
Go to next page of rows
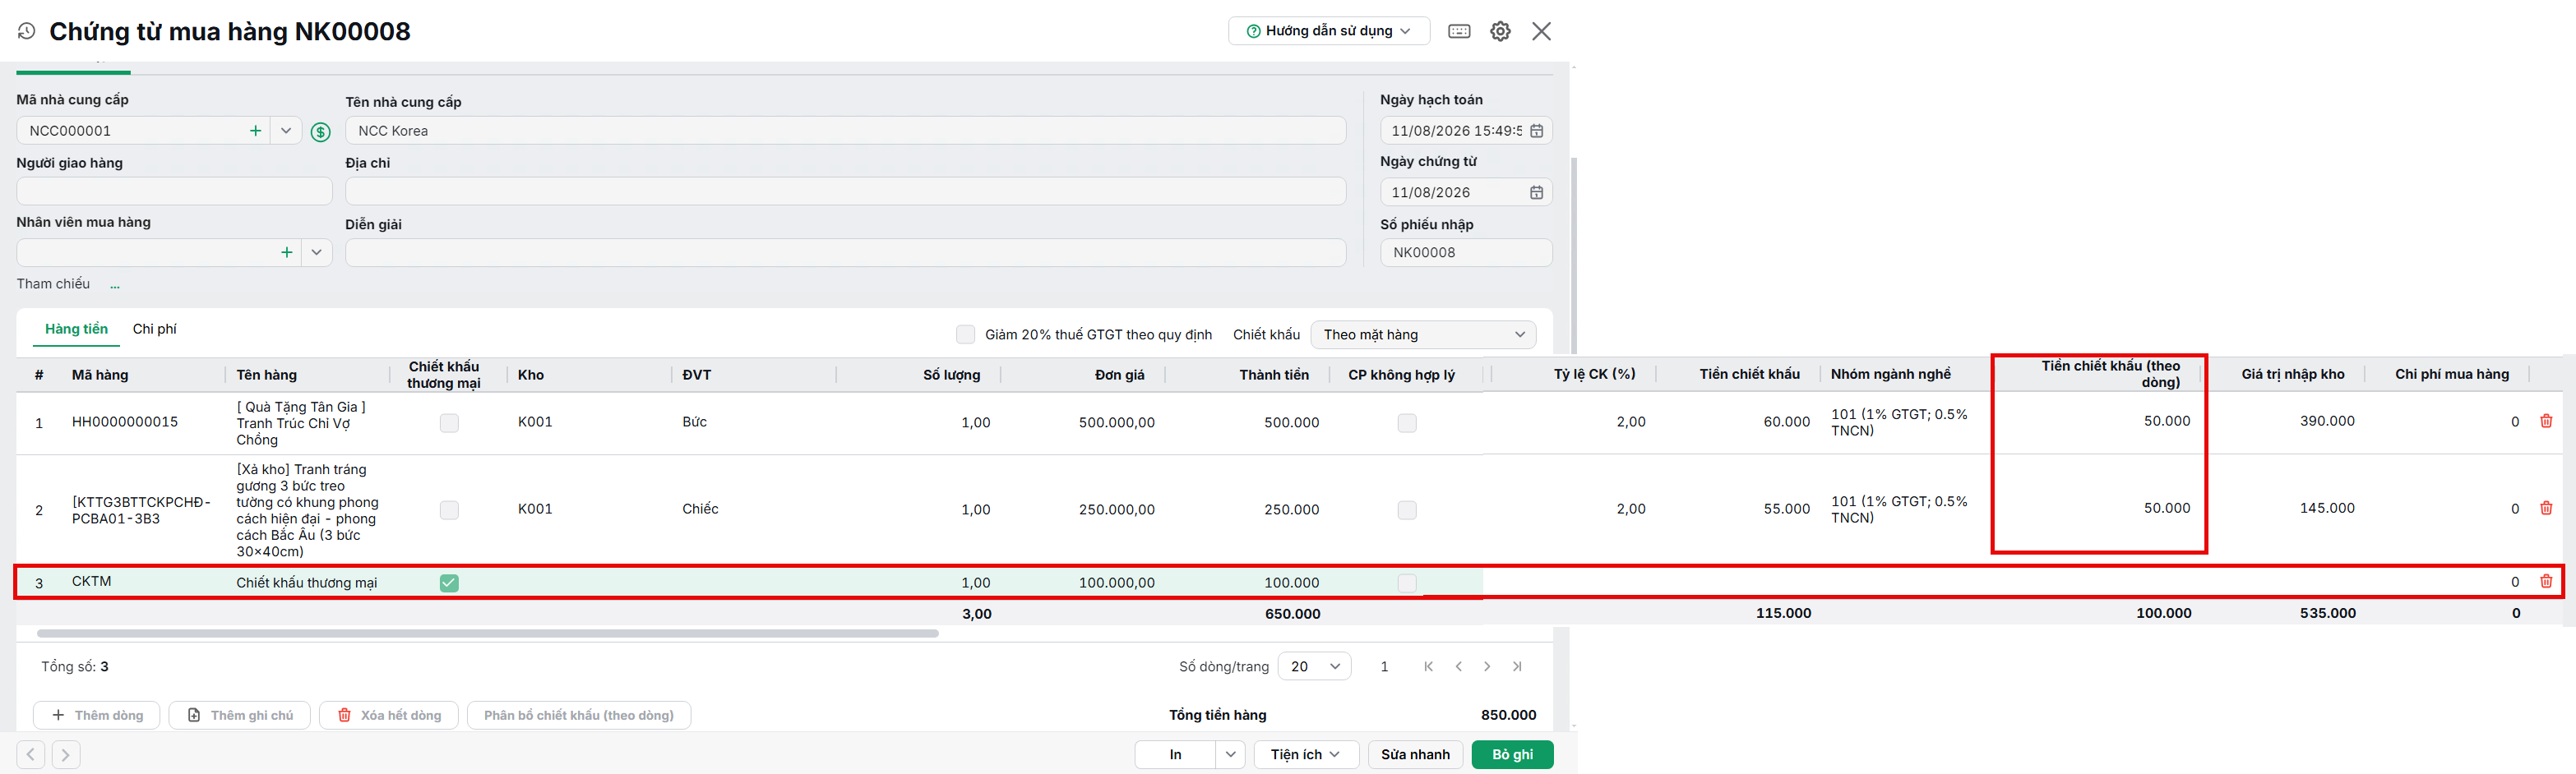[1487, 666]
